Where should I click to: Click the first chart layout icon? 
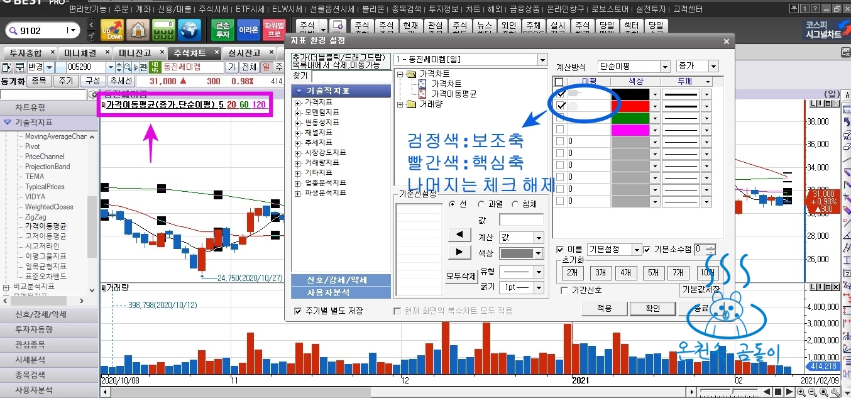(7, 67)
